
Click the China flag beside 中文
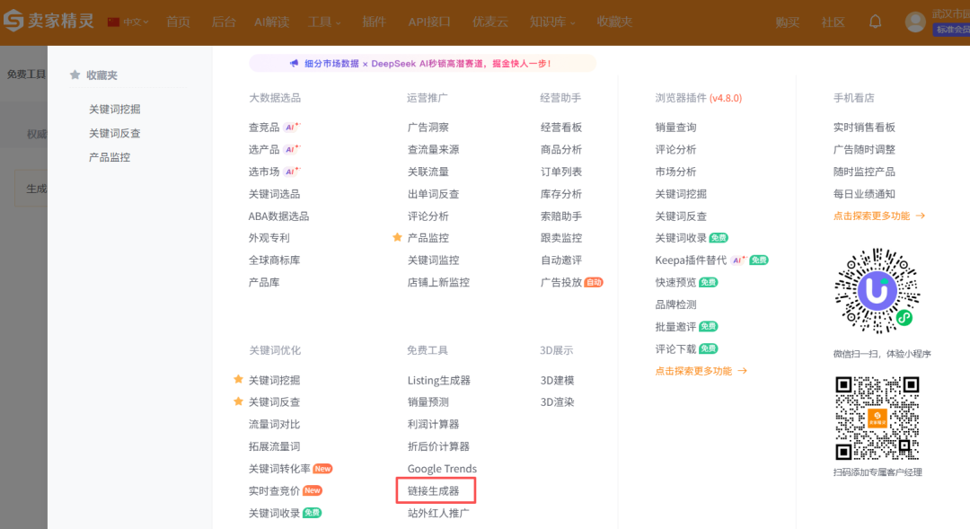[114, 22]
